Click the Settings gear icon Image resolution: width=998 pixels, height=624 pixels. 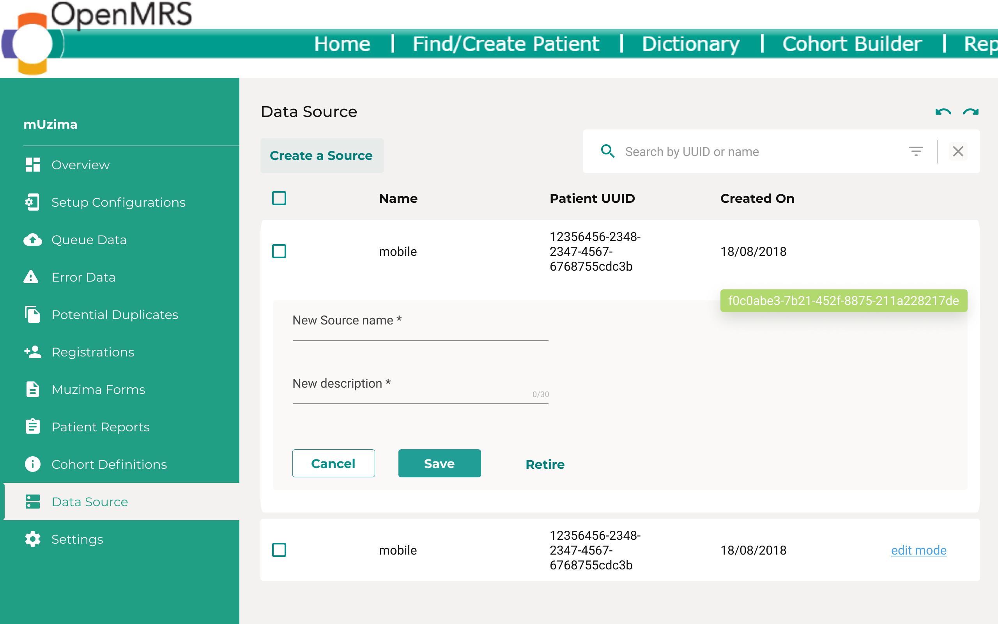tap(33, 539)
